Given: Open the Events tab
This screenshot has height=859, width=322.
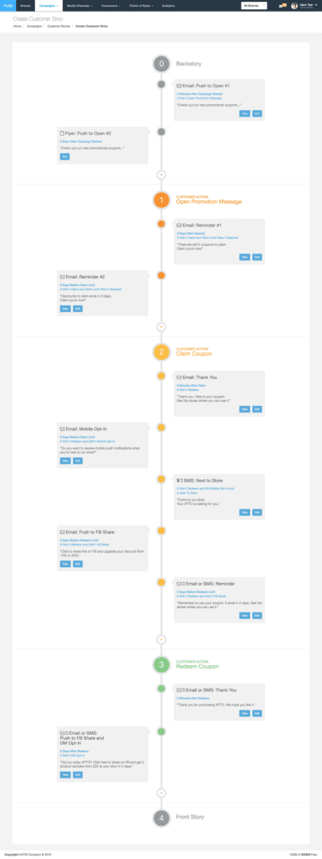Looking at the screenshot, I should point(25,6).
